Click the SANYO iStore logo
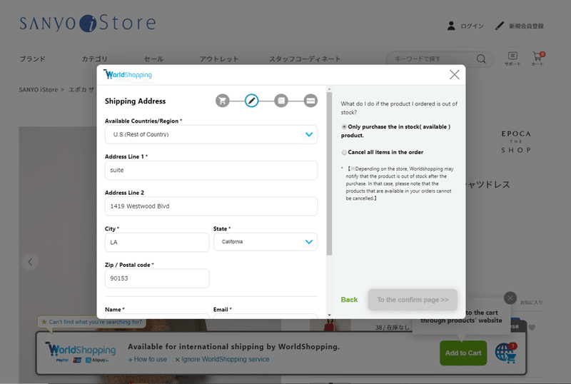This screenshot has width=571, height=384. (x=88, y=24)
